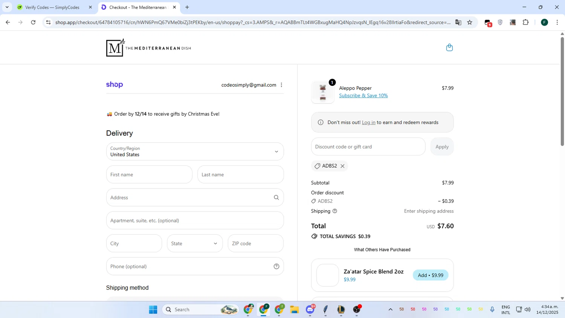This screenshot has width=565, height=318.
Task: Focus the ZIP code input
Action: [x=255, y=243]
